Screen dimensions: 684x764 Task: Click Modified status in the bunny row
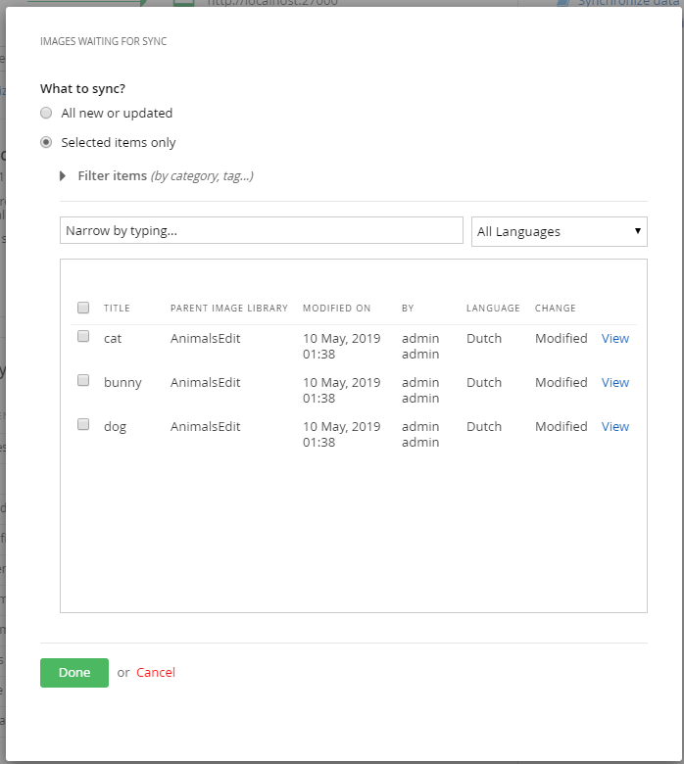click(x=562, y=382)
